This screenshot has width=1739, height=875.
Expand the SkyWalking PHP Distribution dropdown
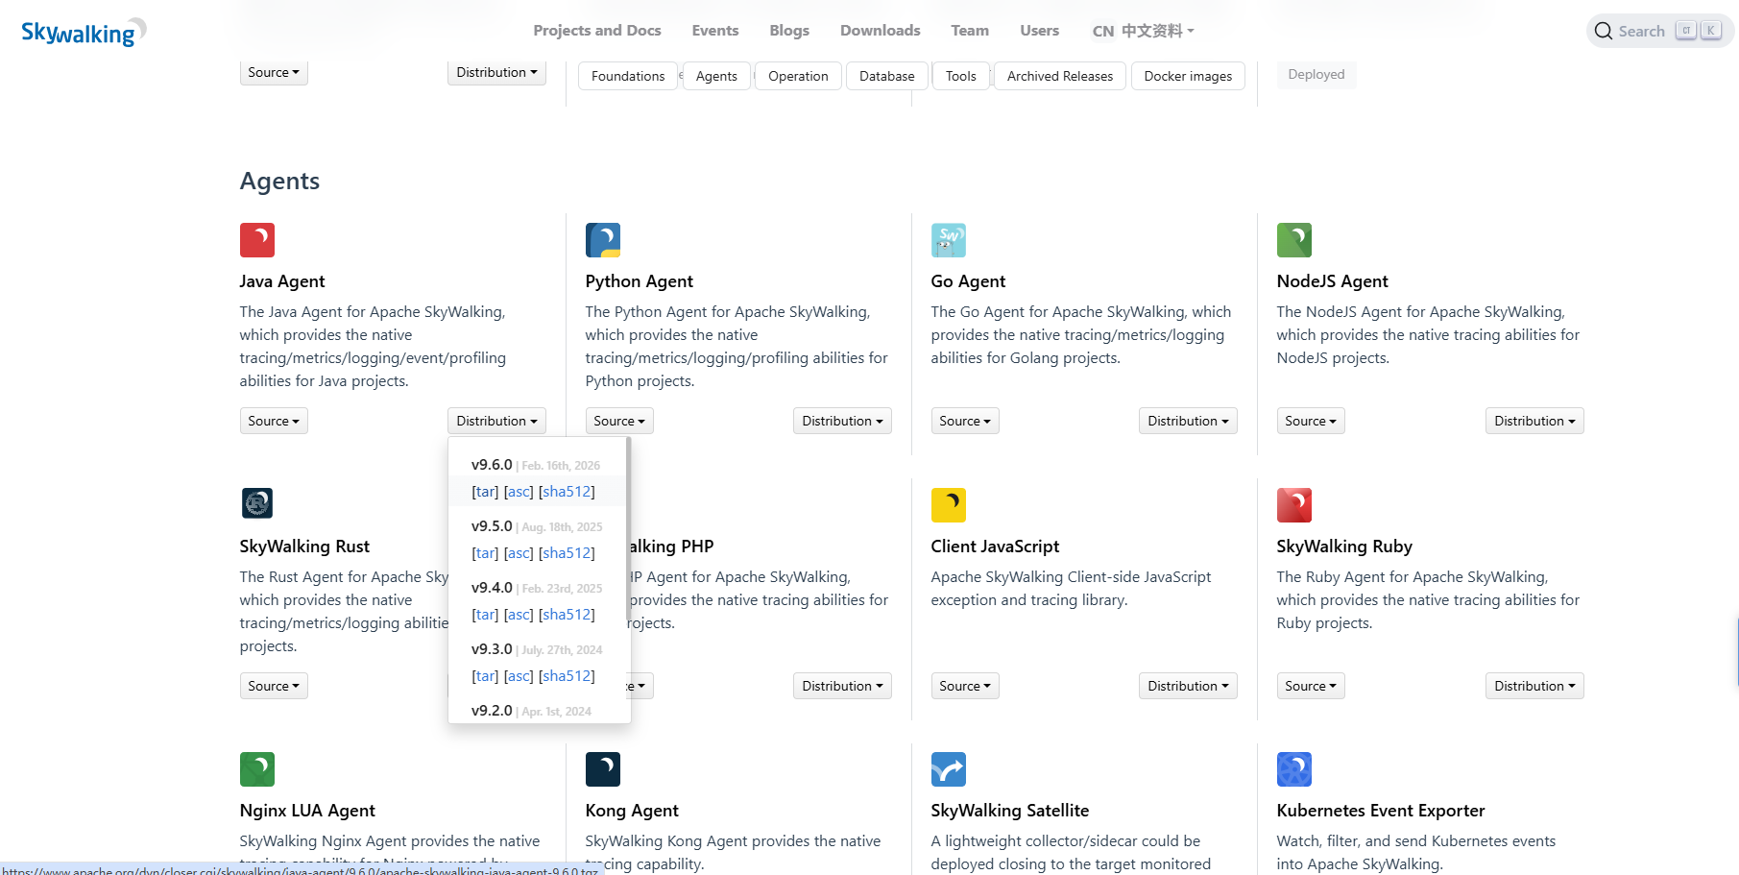coord(842,686)
